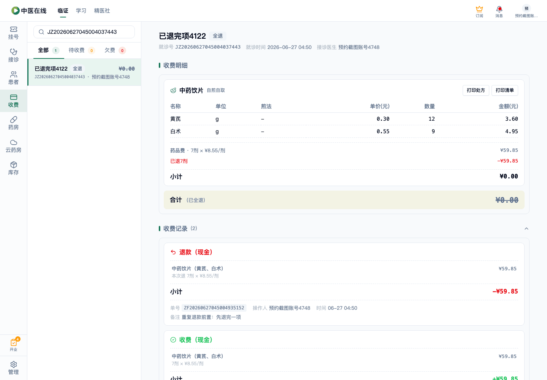
Task: Click the 药品费 7剂 × ¥8.55/剂 line
Action: coord(198,150)
